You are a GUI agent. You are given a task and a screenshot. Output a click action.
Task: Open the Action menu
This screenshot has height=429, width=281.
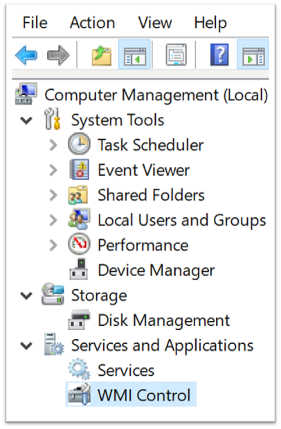click(92, 22)
